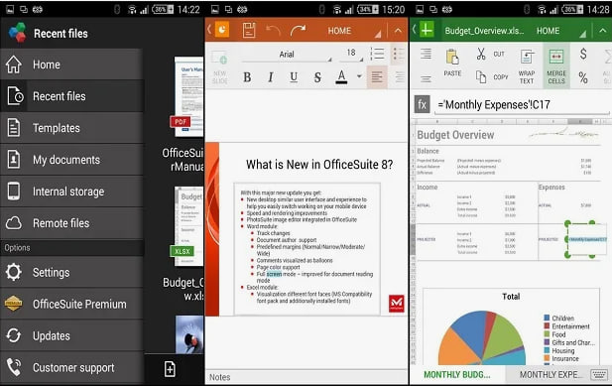The width and height of the screenshot is (612, 386).
Task: Cut the selected cells
Action: (x=490, y=54)
